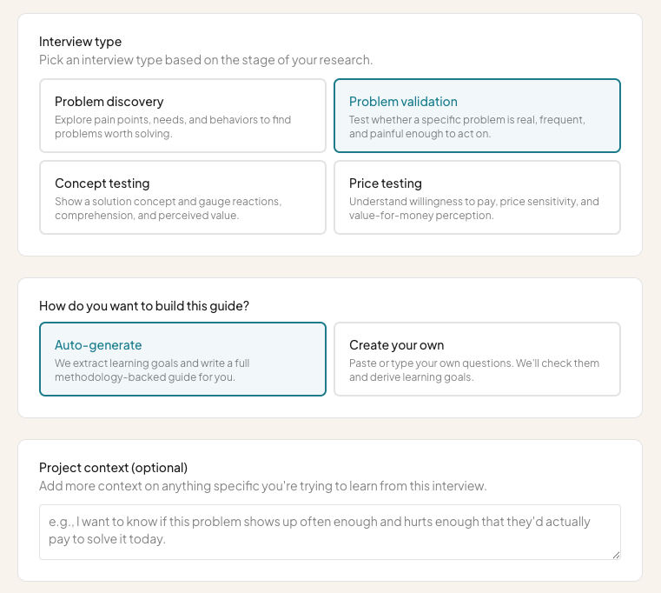
Task: Pick the Concept testing option
Action: (x=182, y=197)
